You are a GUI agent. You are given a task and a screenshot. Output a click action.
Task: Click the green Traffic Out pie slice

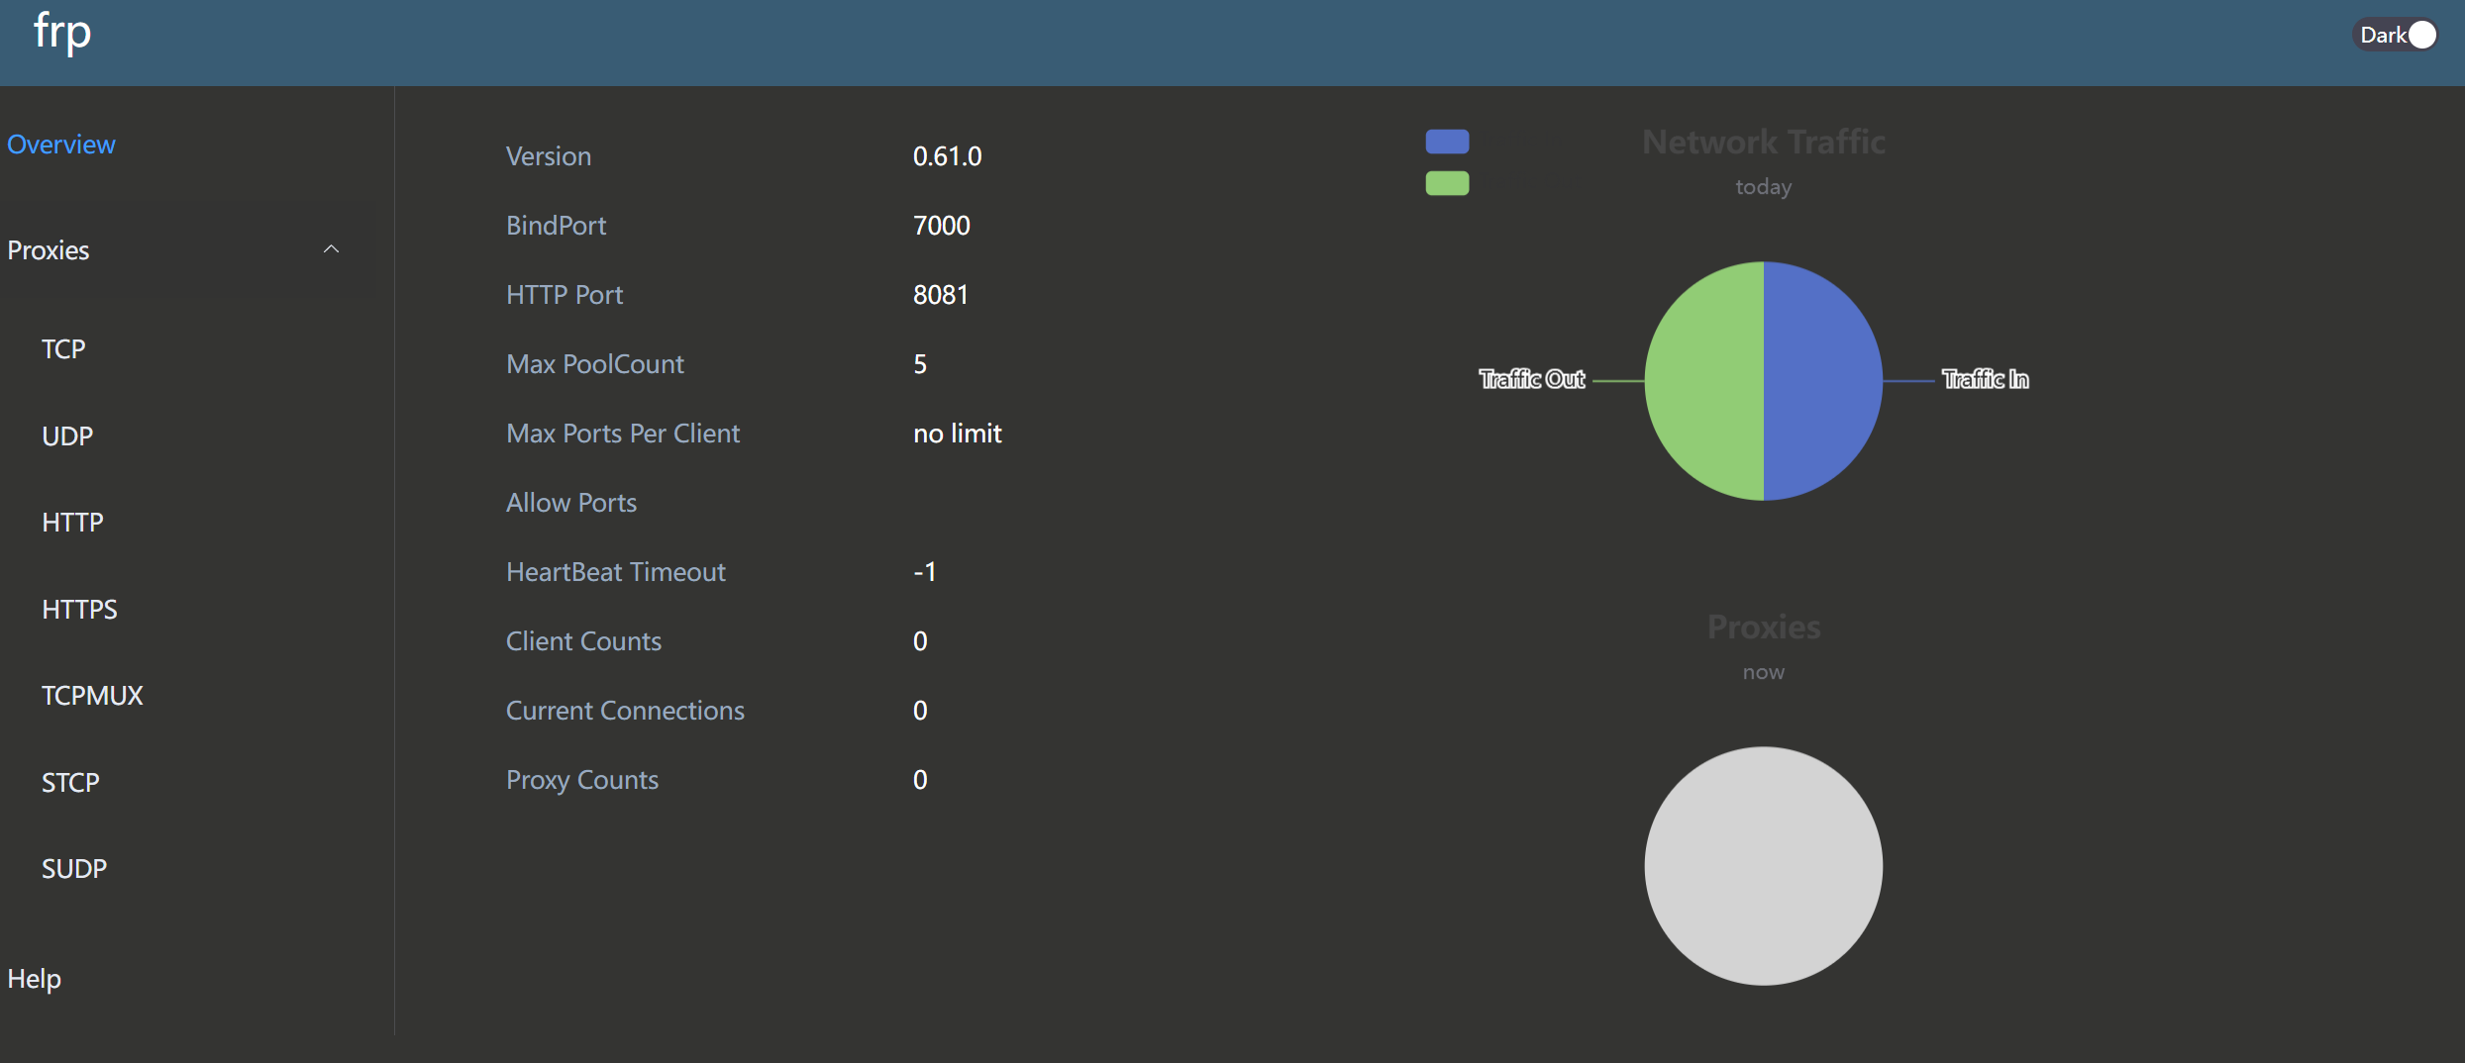(1703, 381)
